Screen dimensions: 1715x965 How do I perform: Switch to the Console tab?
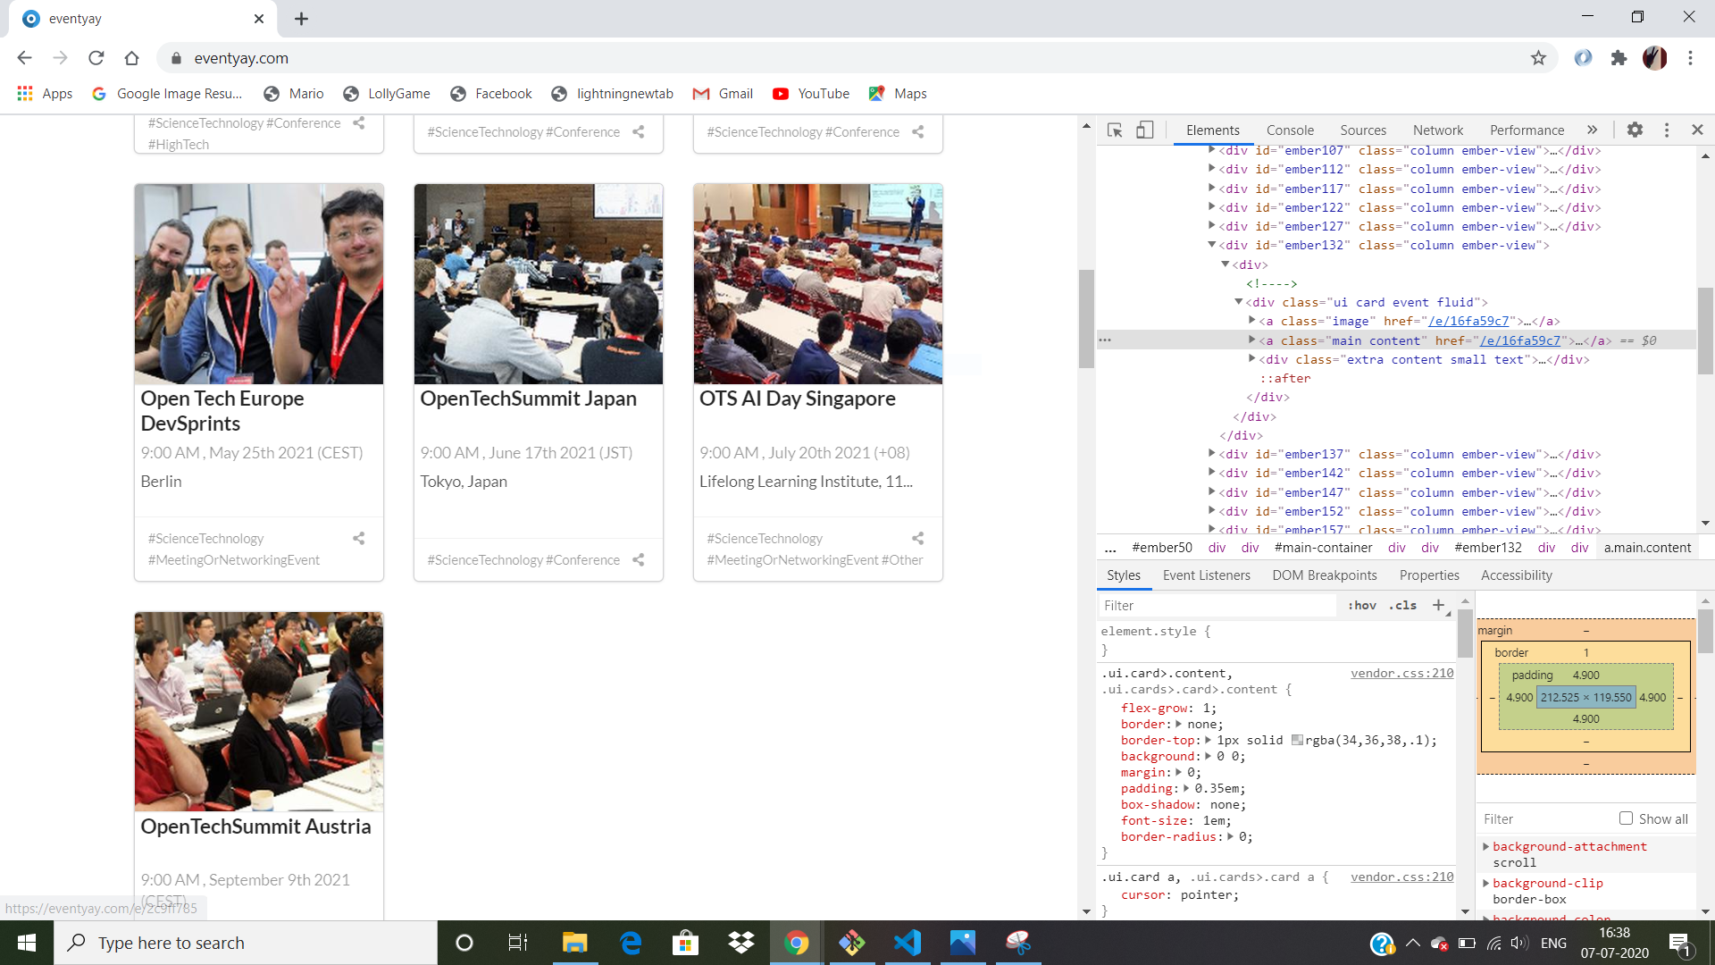point(1290,130)
